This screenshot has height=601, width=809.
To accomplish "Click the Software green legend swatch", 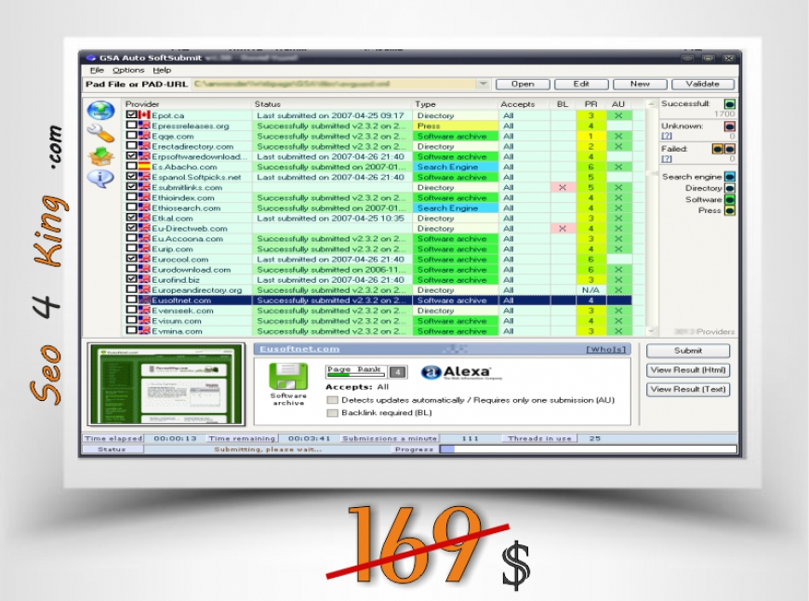I will coord(730,200).
